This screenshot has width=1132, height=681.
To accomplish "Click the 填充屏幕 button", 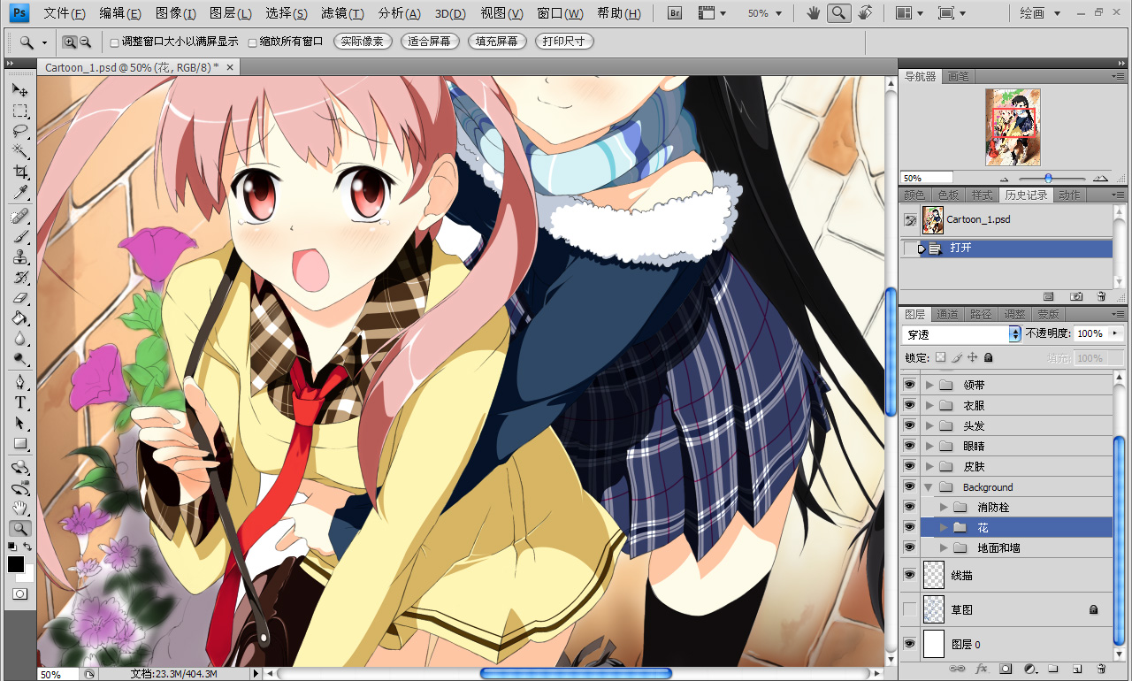I will (497, 42).
